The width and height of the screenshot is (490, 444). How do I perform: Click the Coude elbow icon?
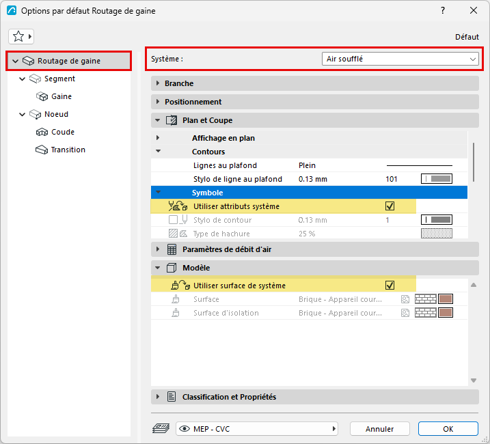[x=42, y=132]
